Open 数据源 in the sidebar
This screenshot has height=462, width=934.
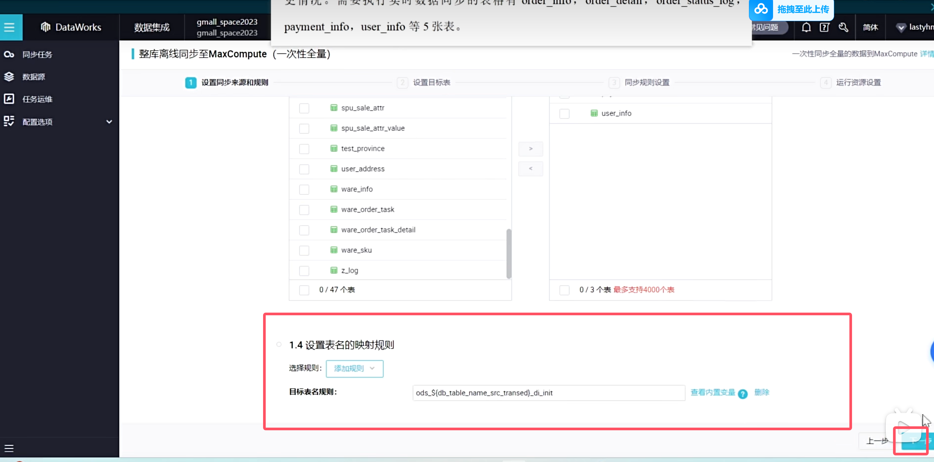coord(33,77)
